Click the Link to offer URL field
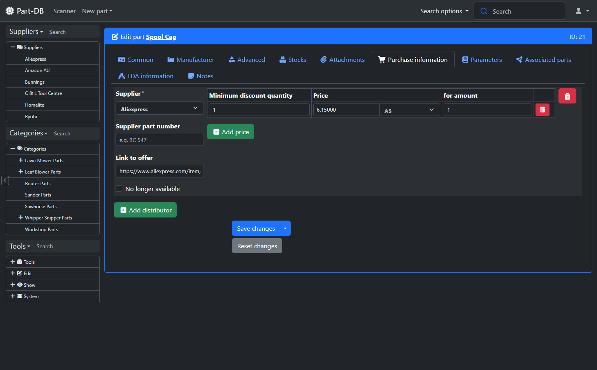The image size is (597, 370). (x=160, y=171)
